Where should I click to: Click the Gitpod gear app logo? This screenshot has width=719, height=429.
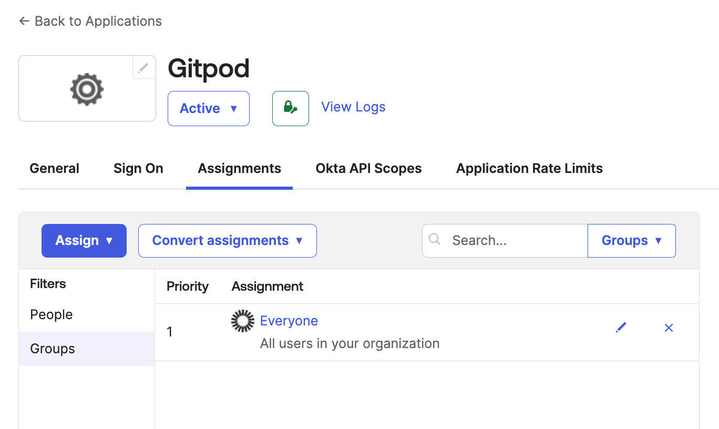coord(87,89)
